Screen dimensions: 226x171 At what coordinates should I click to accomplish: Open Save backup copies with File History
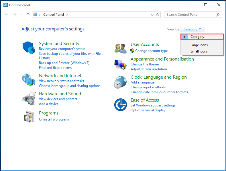point(70,56)
